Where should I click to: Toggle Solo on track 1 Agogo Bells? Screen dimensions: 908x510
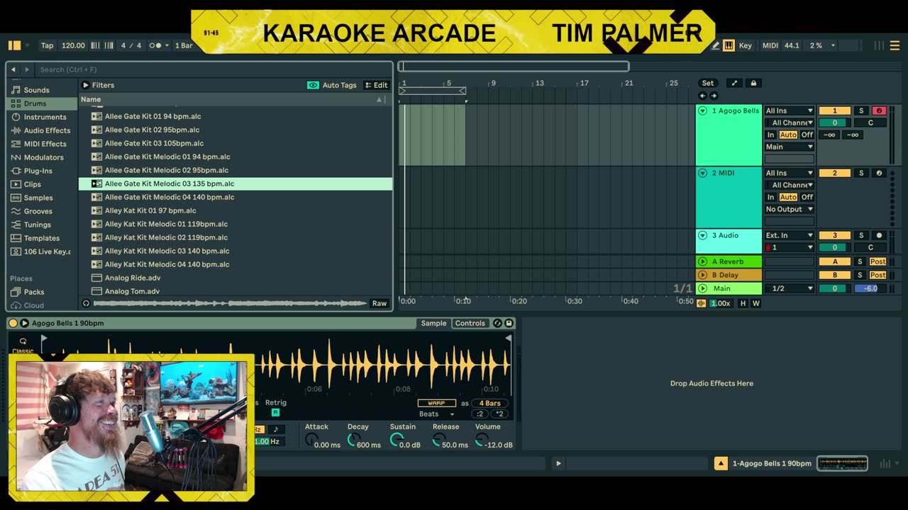pos(861,110)
